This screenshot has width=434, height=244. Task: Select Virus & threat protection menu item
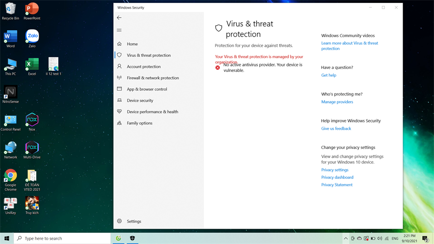coord(149,55)
